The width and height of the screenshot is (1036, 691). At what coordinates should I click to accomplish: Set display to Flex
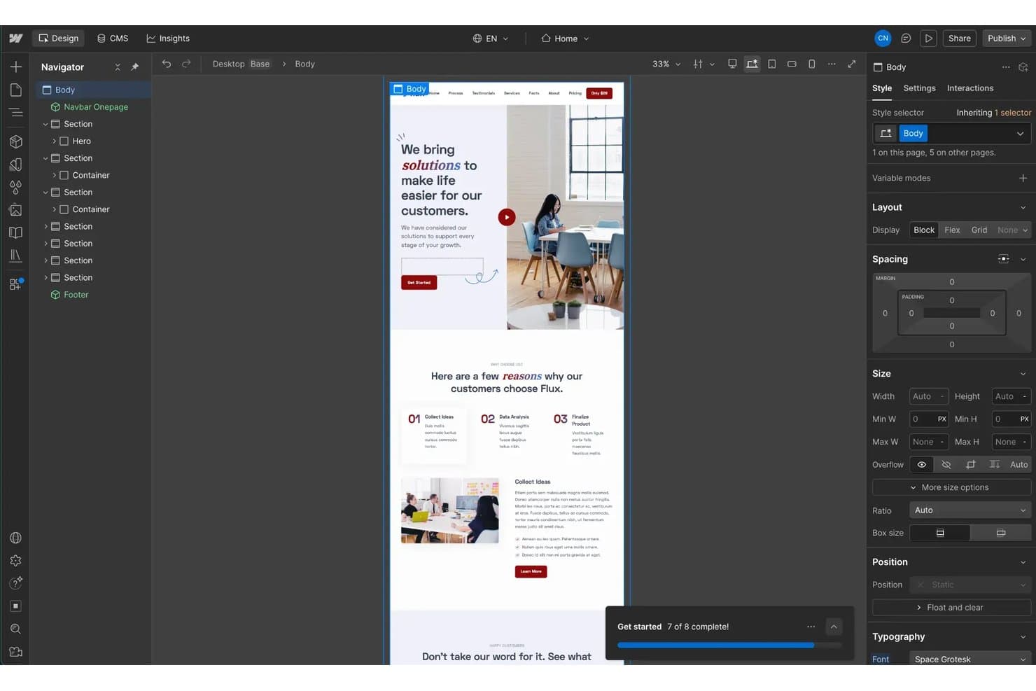952,230
